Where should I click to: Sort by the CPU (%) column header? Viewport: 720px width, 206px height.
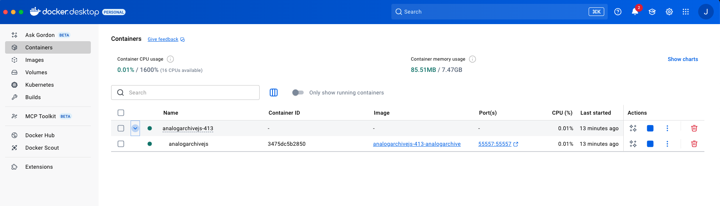pos(562,113)
